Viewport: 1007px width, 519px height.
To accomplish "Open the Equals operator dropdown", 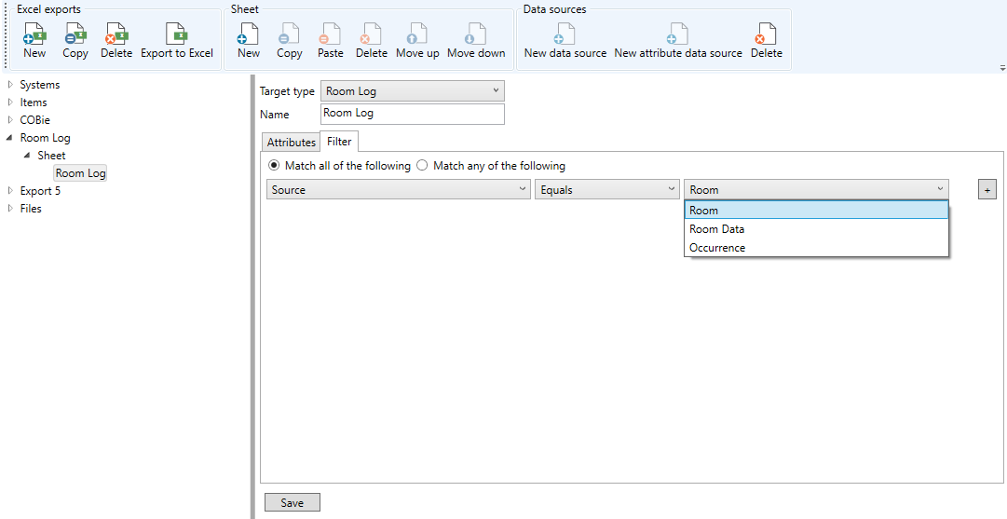I will 606,189.
